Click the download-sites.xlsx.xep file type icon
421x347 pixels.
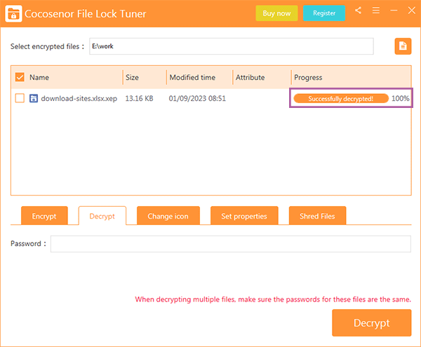coord(34,98)
